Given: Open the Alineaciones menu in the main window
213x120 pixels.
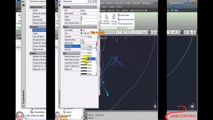Looking at the screenshot, I should pyautogui.click(x=146, y=3).
